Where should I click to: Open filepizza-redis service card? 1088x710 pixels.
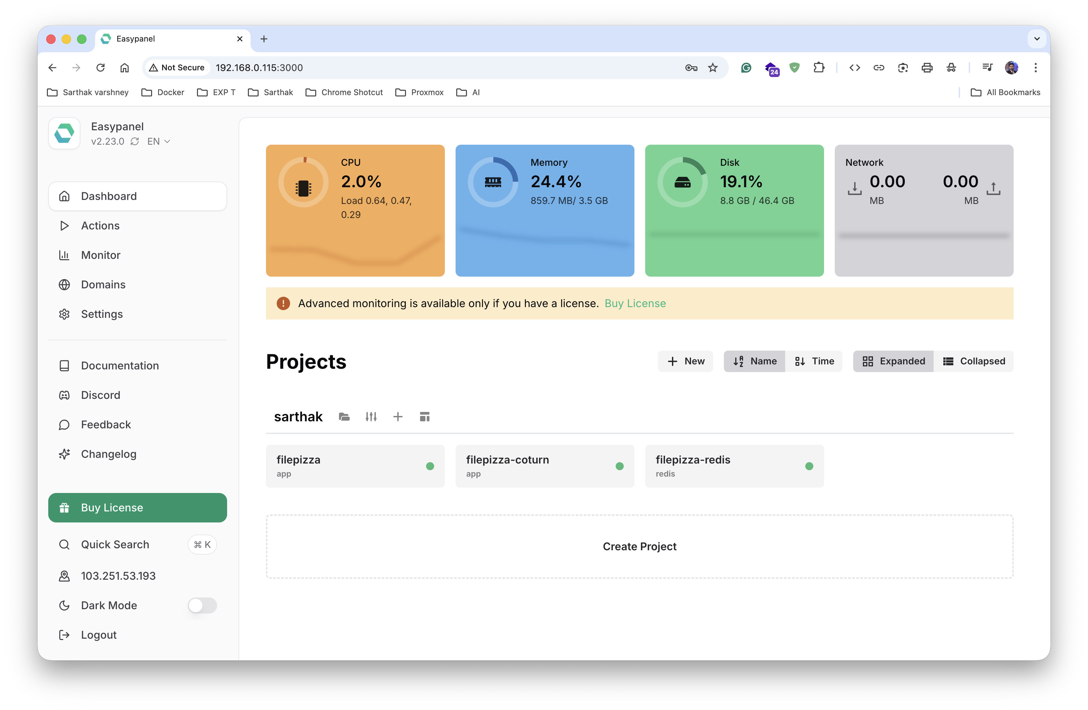pos(734,466)
